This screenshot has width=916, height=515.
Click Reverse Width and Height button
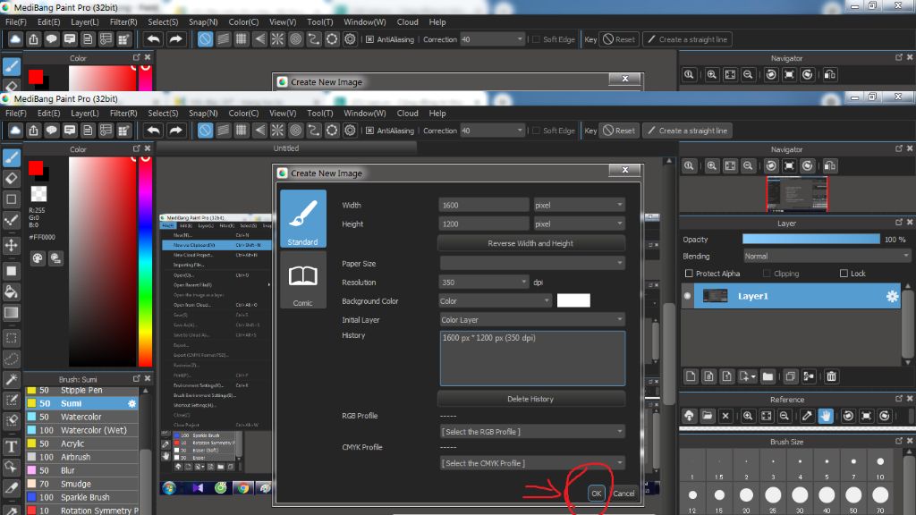(530, 243)
